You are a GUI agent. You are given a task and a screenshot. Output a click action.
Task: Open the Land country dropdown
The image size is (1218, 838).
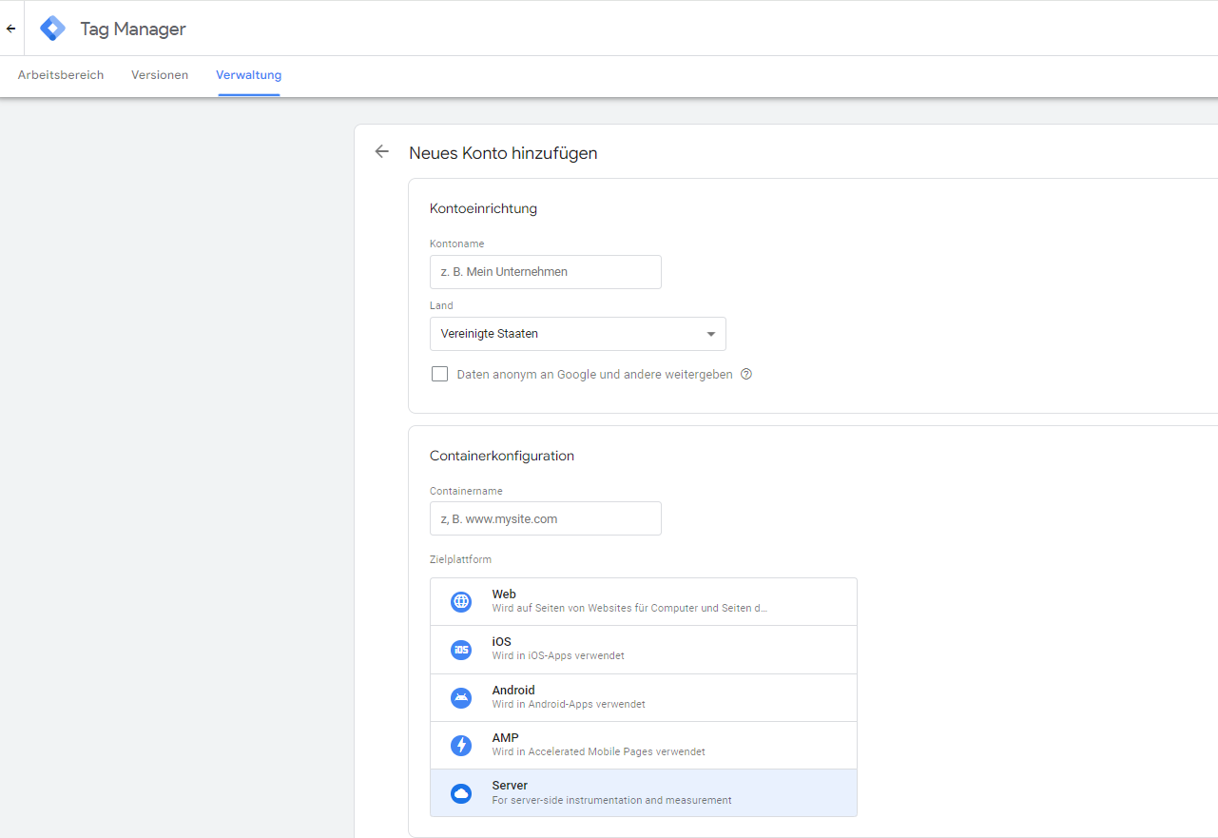click(x=578, y=334)
